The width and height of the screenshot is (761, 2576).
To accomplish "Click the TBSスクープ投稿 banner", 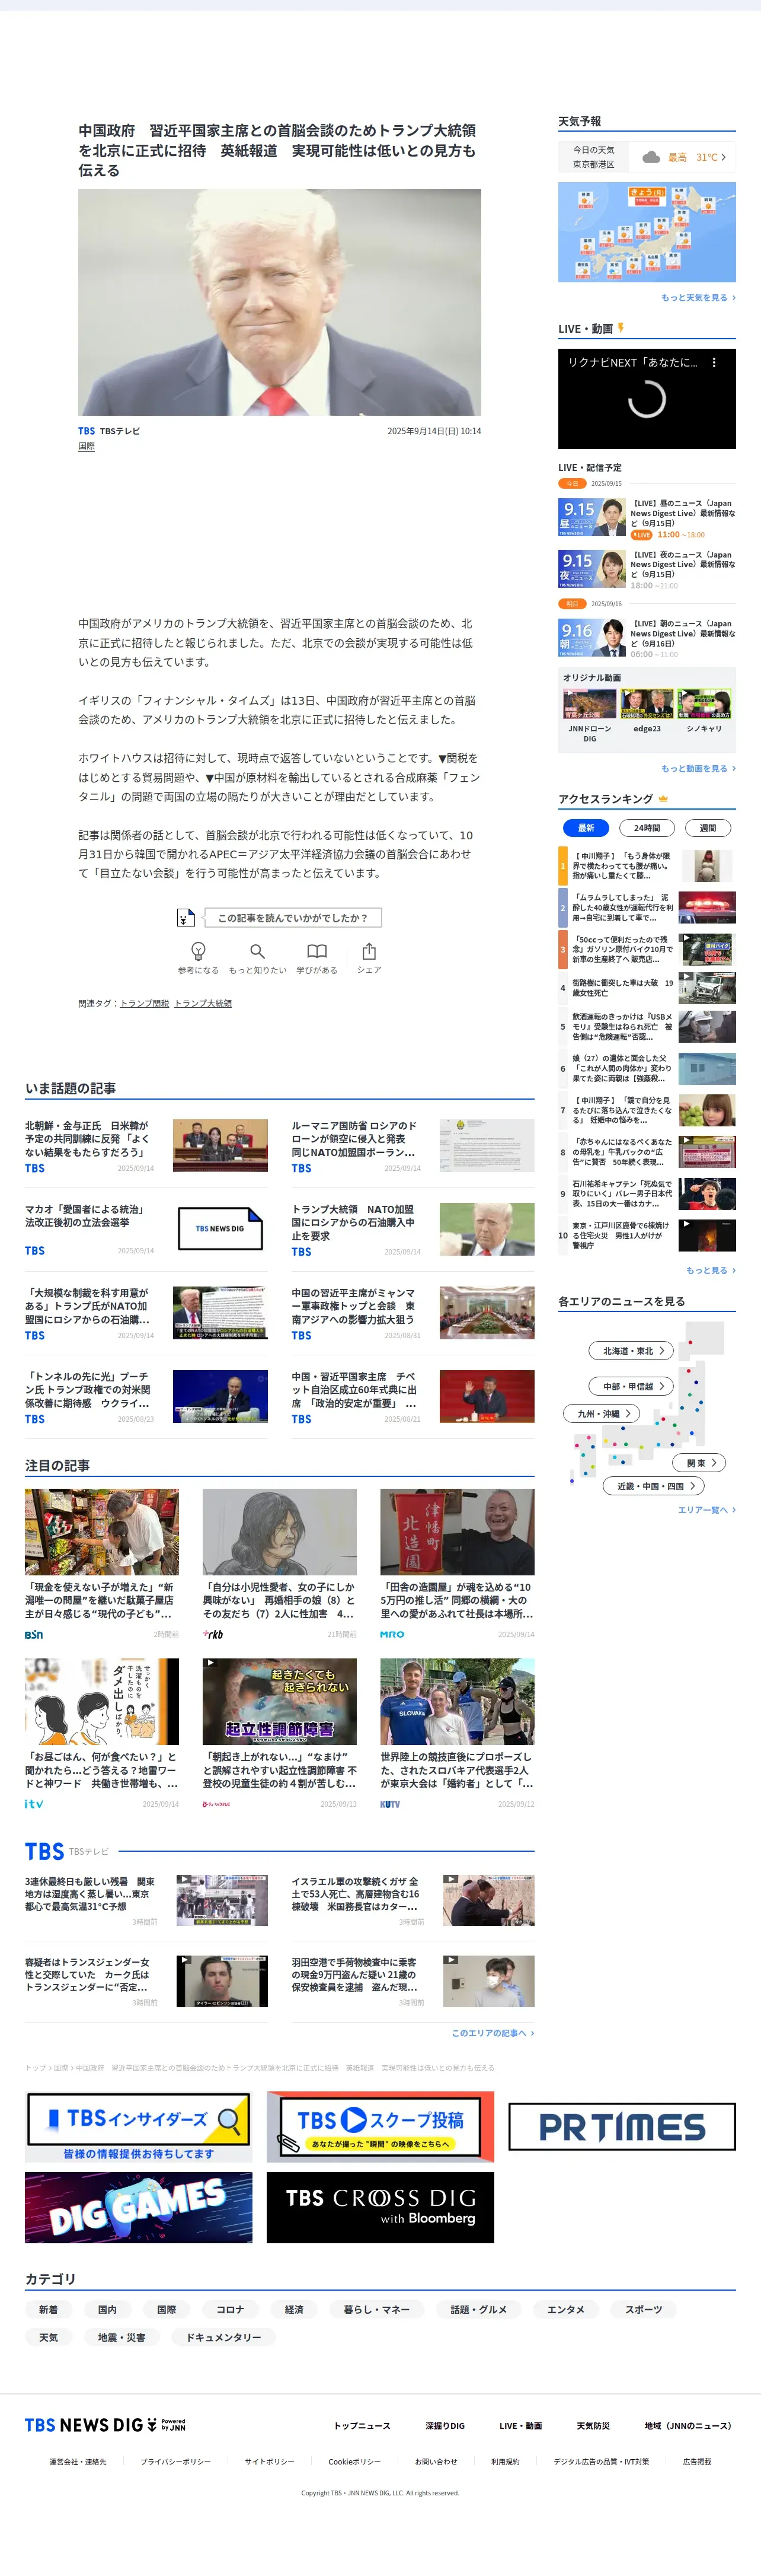I will pos(380,2127).
